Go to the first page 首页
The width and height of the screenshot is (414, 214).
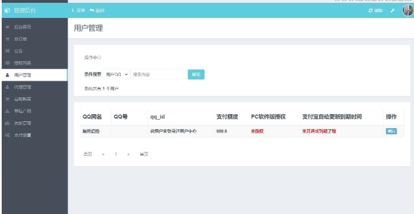point(88,154)
